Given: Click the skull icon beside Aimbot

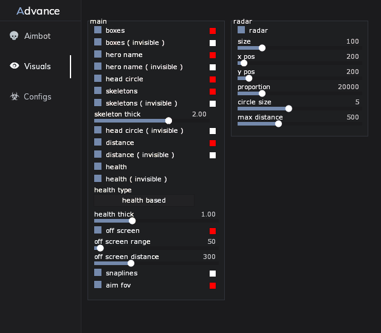Looking at the screenshot, I should (14, 36).
